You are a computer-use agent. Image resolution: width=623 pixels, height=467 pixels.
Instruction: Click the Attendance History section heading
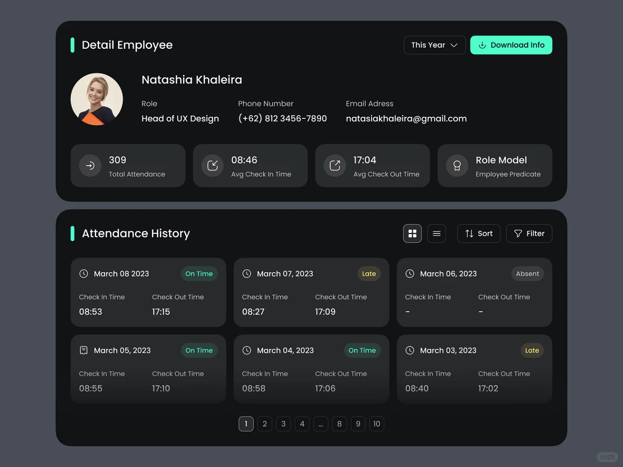pos(136,233)
